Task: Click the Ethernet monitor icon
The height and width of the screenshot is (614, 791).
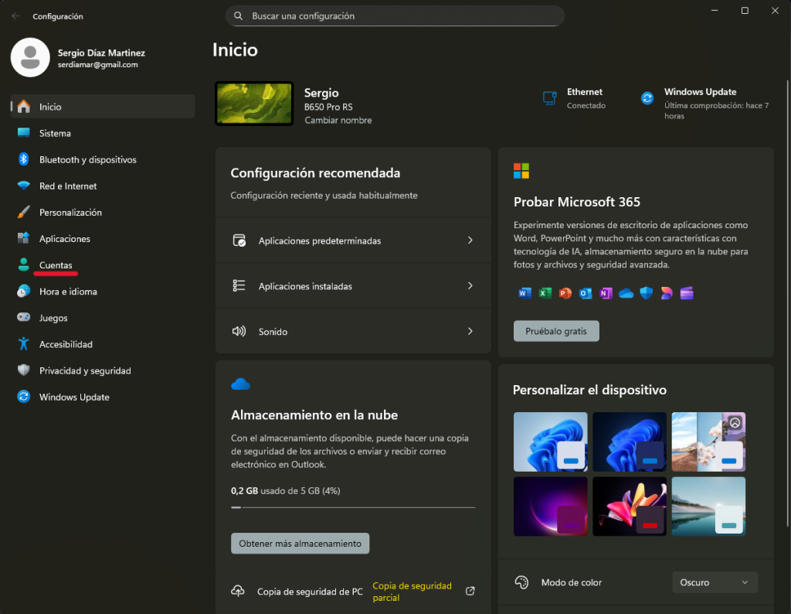Action: (x=549, y=98)
